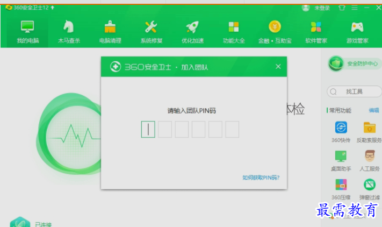Launch 桌面助手 tool

[x=341, y=161]
